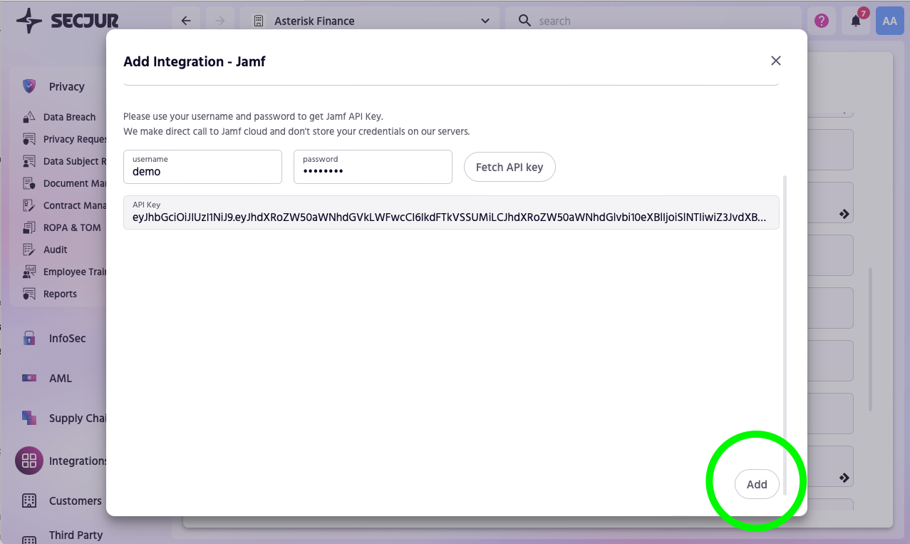
Task: Click the Employee Training icon
Action: (29, 272)
